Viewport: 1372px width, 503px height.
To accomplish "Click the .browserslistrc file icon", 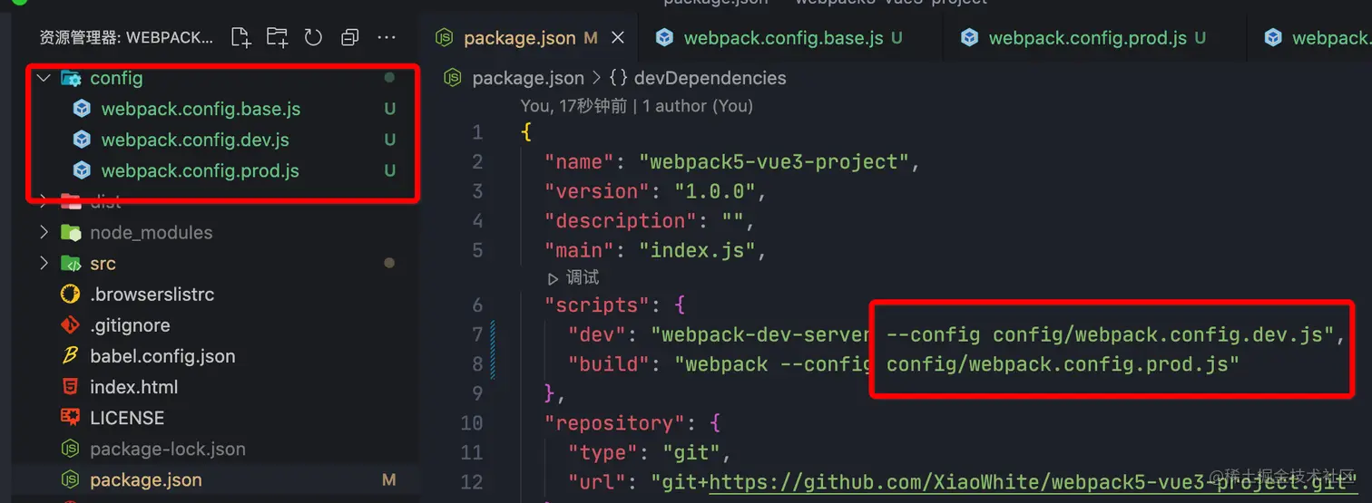I will 70,294.
